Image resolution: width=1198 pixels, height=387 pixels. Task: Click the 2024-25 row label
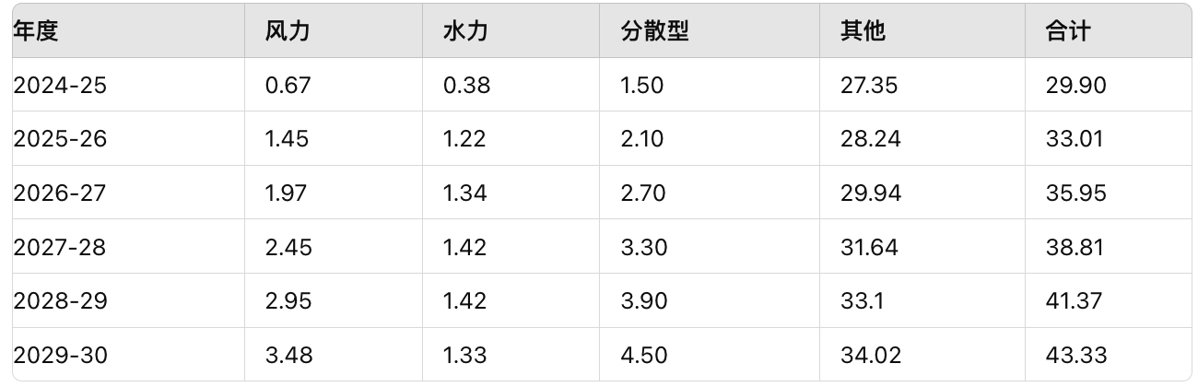pos(60,86)
